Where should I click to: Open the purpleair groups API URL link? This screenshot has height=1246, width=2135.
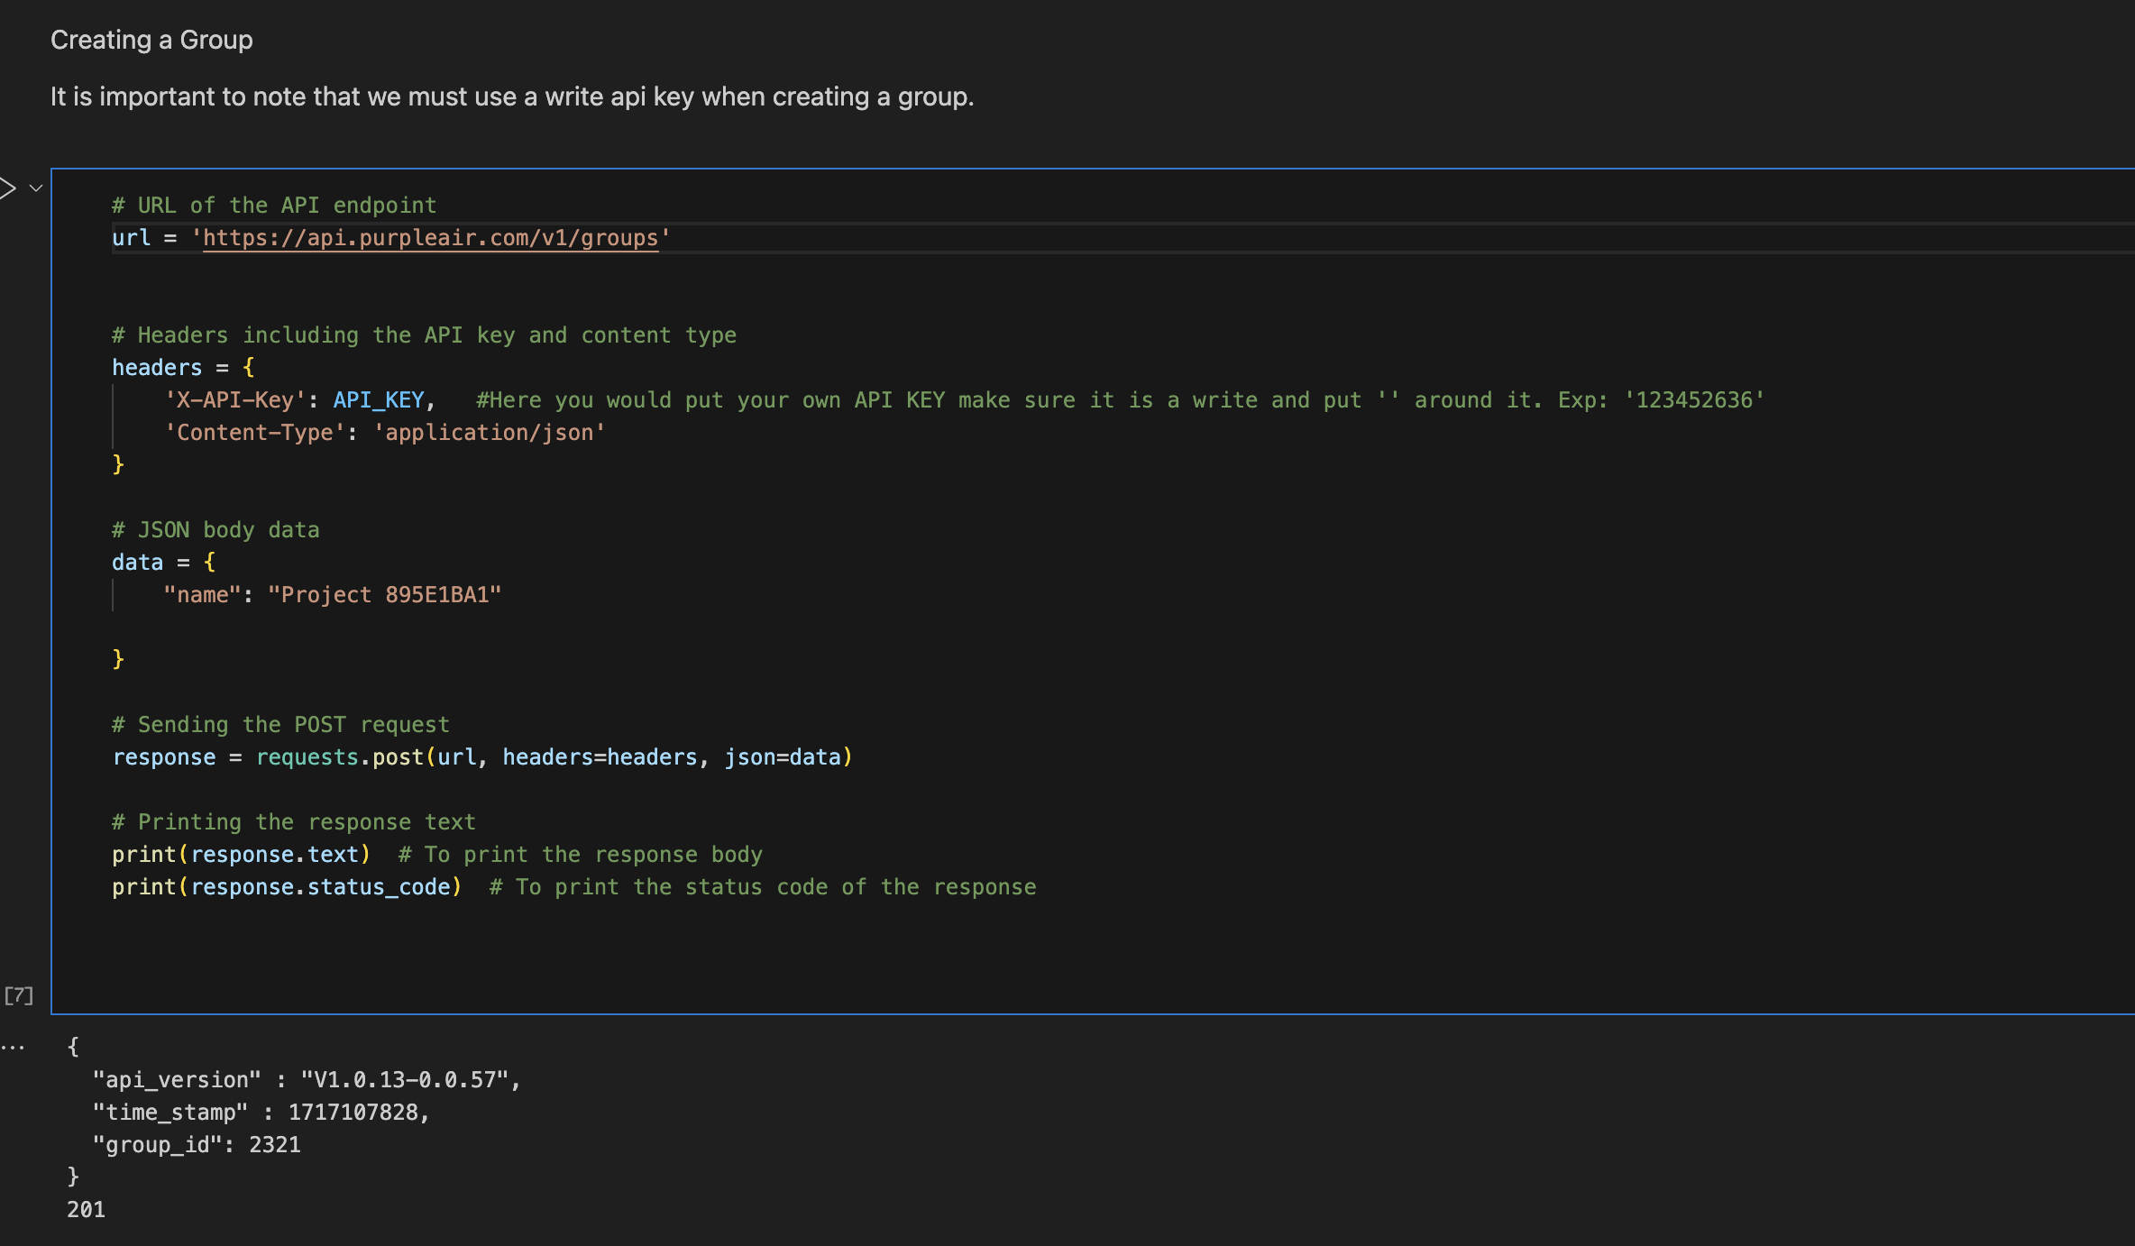[x=430, y=238]
